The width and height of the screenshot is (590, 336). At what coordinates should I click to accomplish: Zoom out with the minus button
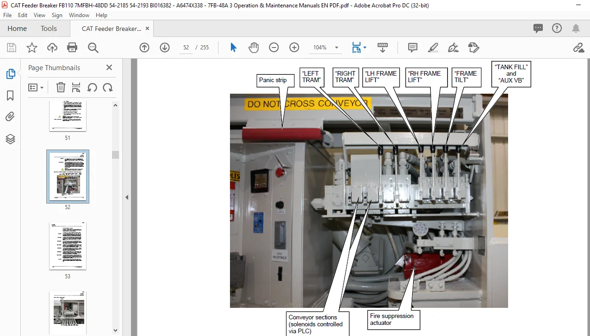tap(274, 48)
